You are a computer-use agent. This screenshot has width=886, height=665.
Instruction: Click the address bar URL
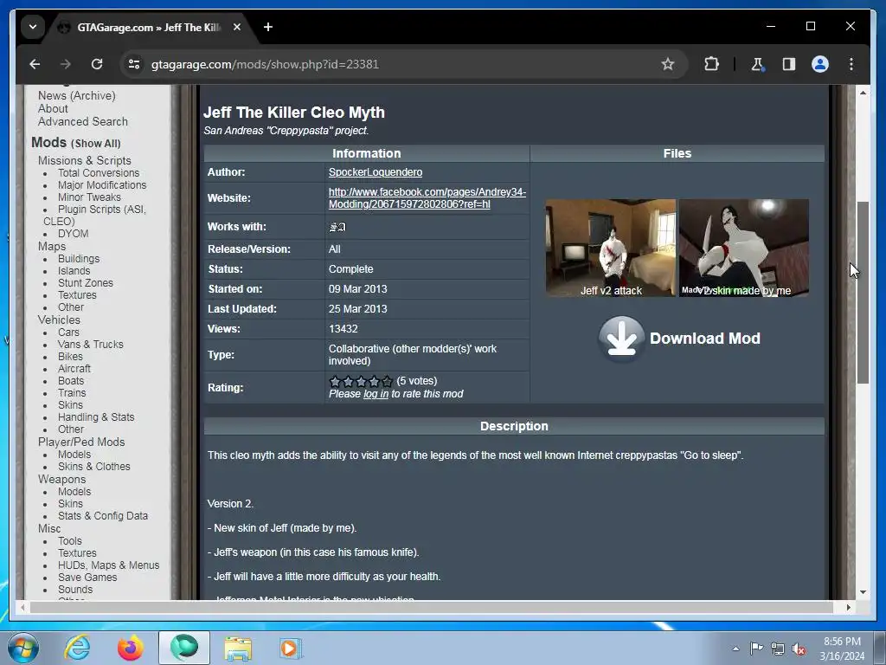point(265,64)
